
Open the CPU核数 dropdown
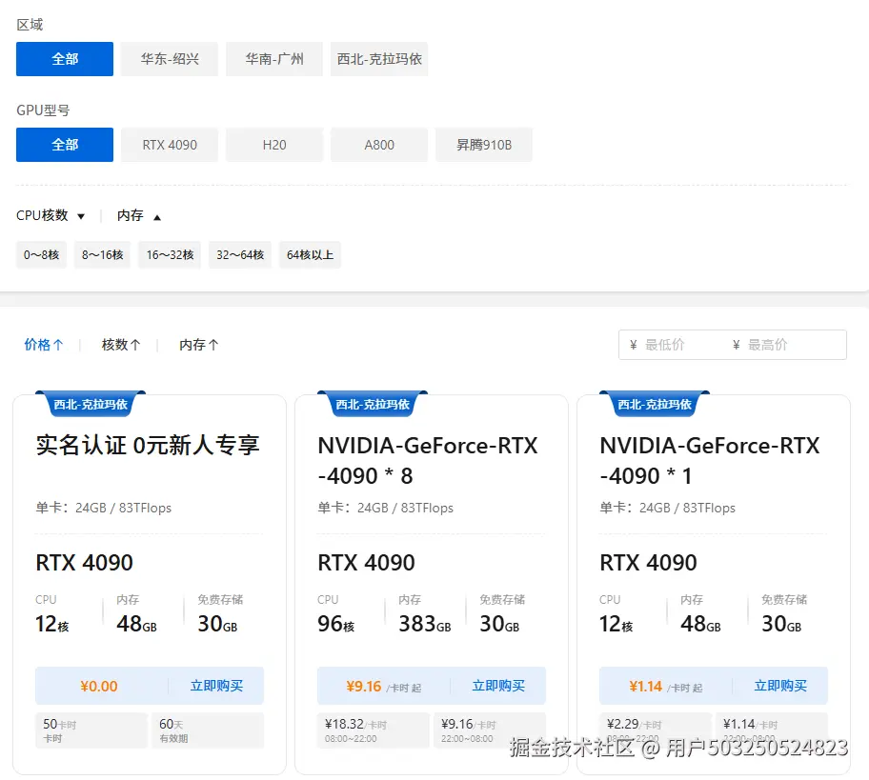pos(51,215)
